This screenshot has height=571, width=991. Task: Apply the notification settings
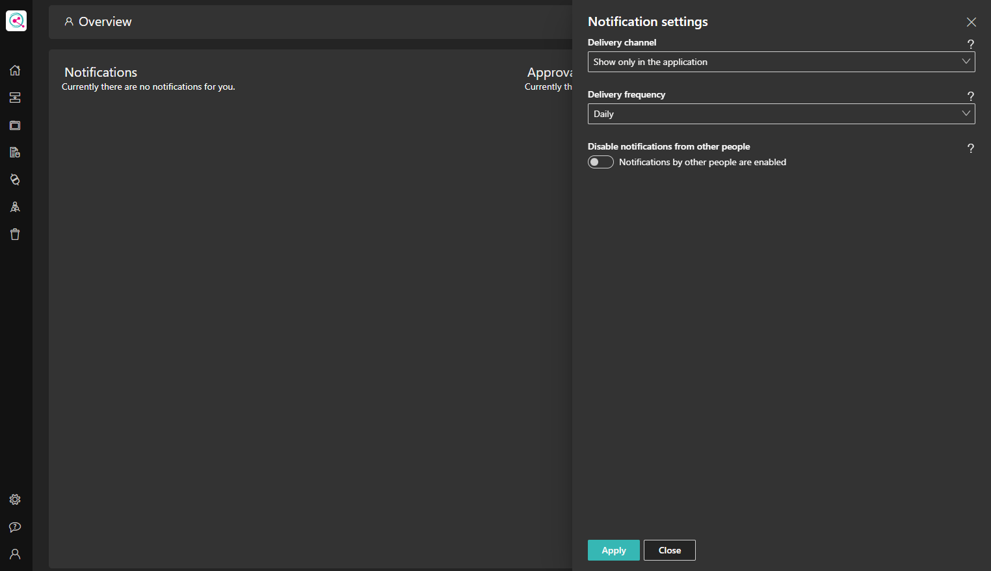coord(613,550)
